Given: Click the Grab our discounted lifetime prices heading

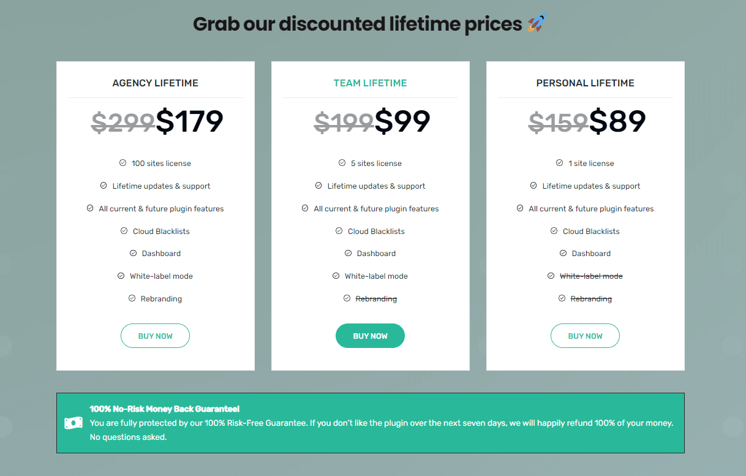Looking at the screenshot, I should pyautogui.click(x=358, y=24).
